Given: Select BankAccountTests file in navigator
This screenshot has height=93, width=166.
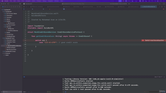Looking at the screenshot, I should pyautogui.click(x=11, y=50).
